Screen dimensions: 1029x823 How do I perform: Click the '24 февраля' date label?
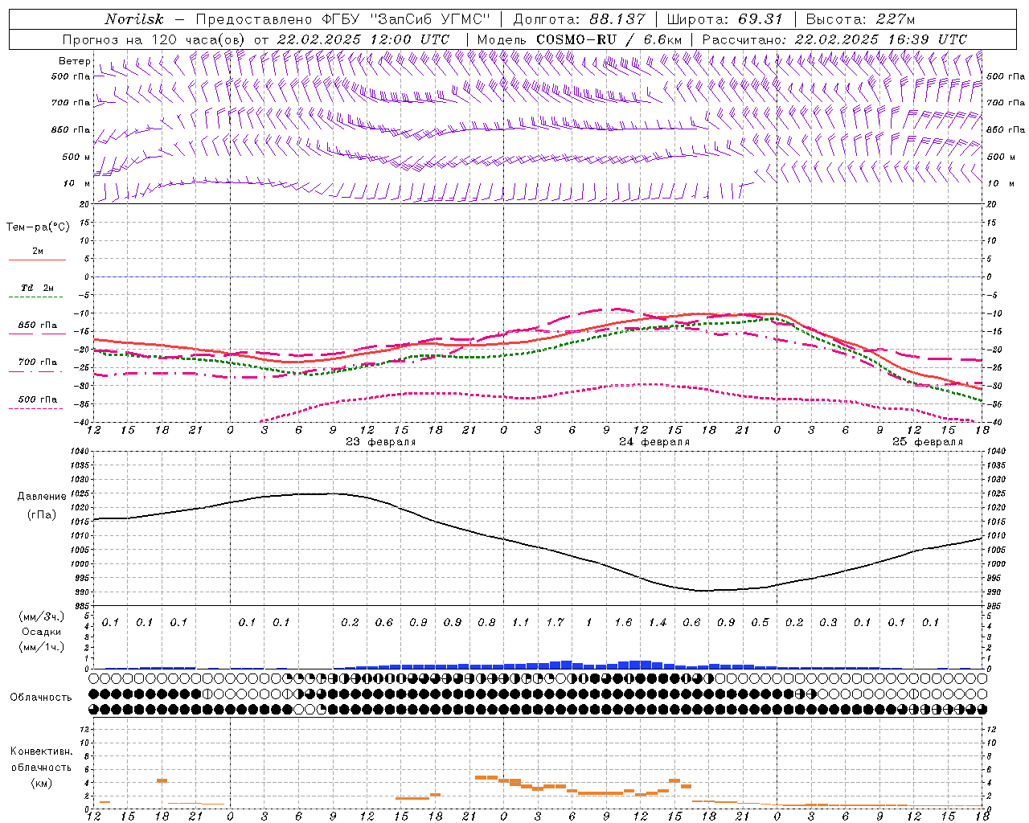[654, 442]
